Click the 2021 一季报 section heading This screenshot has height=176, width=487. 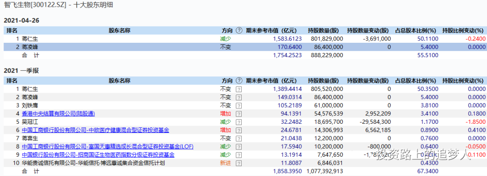coord(21,71)
